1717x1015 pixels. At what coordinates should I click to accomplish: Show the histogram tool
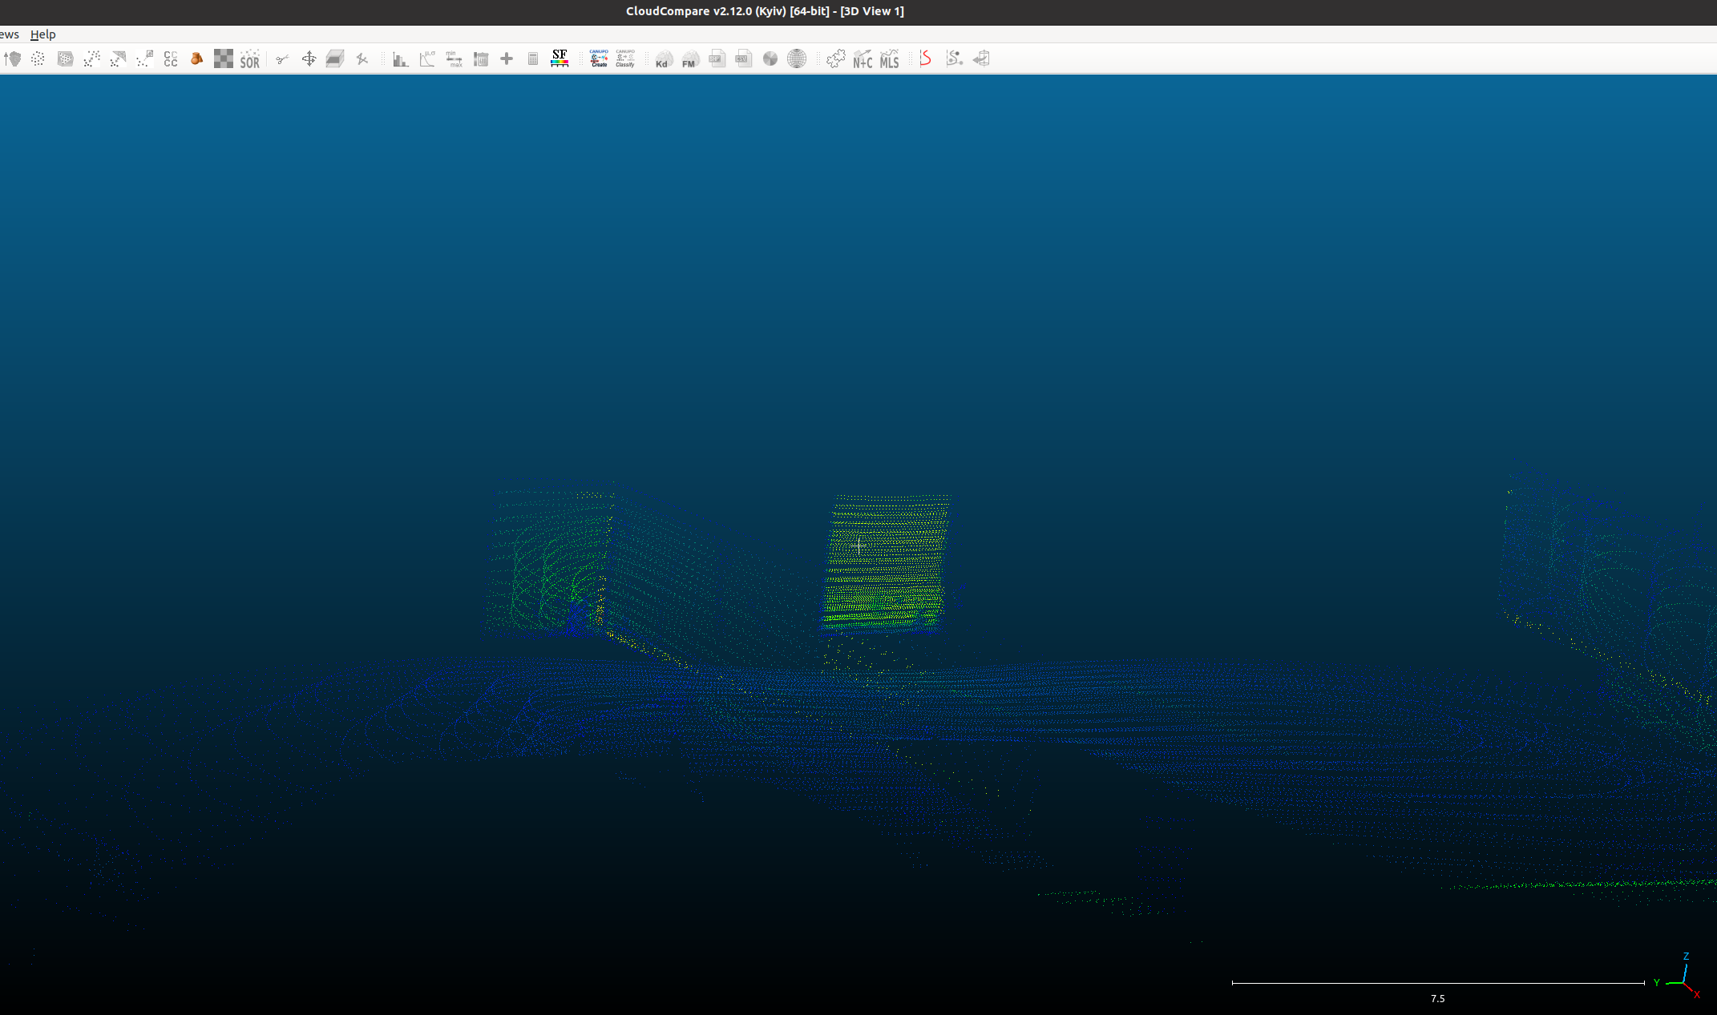pos(401,58)
